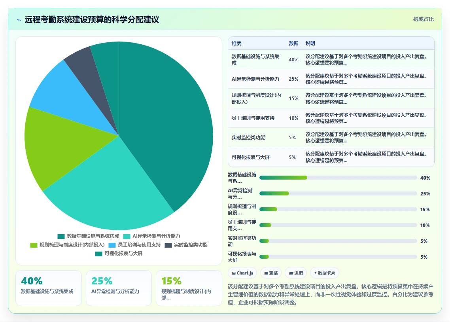This screenshot has width=450, height=322.
Task: Toggle legend swatch for 实时监控类功能
Action: pyautogui.click(x=168, y=245)
